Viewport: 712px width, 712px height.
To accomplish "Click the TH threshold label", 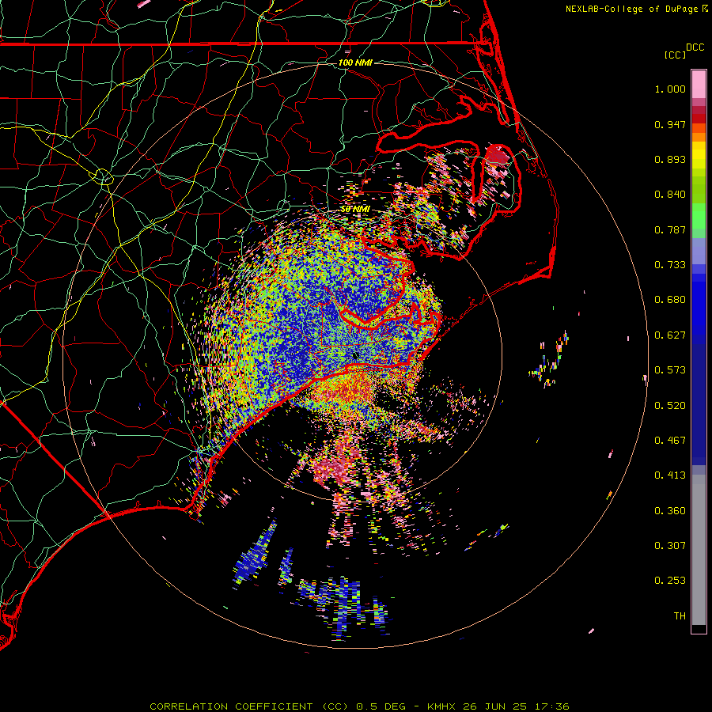I will pos(680,616).
